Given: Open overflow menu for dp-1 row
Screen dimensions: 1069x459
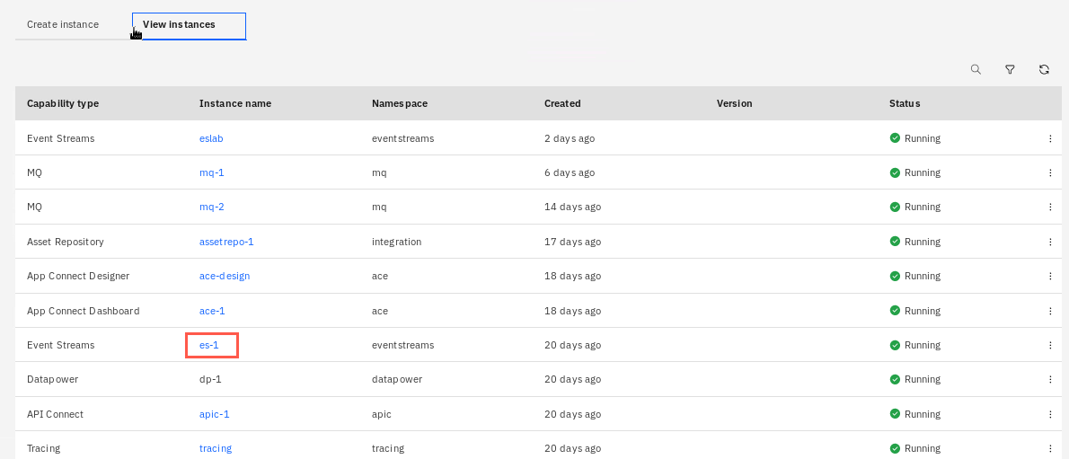Looking at the screenshot, I should (x=1050, y=379).
